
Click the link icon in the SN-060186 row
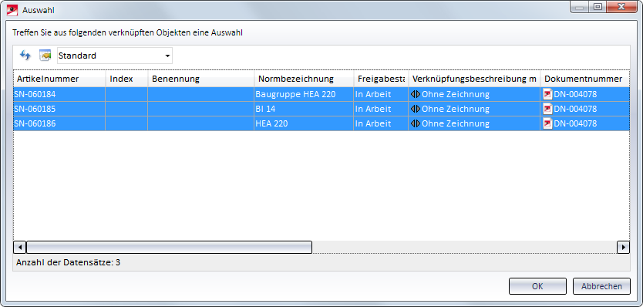click(416, 123)
